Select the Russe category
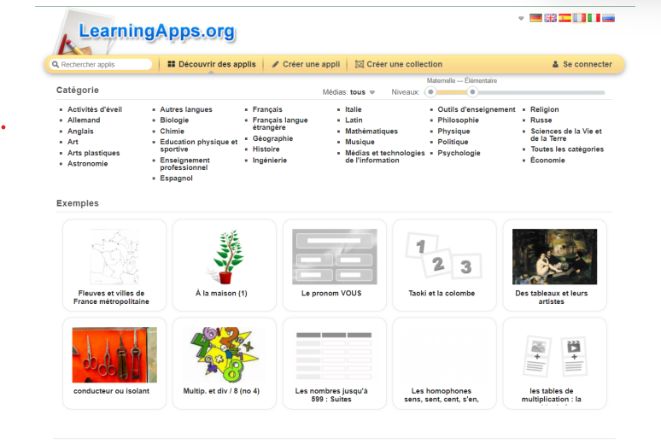The image size is (661, 444). (541, 120)
